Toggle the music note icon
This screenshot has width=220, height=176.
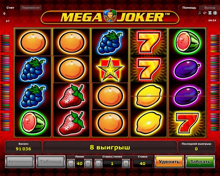[200, 13]
